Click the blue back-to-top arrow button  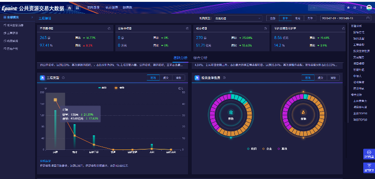(369, 168)
